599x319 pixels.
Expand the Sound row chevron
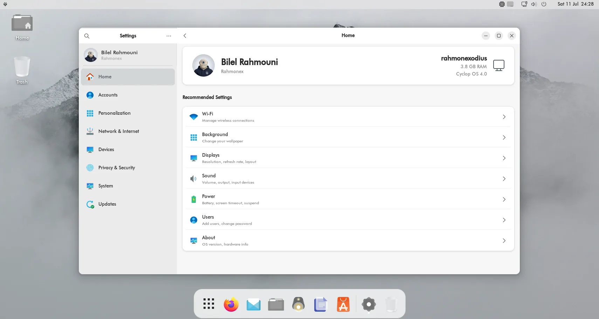click(504, 179)
